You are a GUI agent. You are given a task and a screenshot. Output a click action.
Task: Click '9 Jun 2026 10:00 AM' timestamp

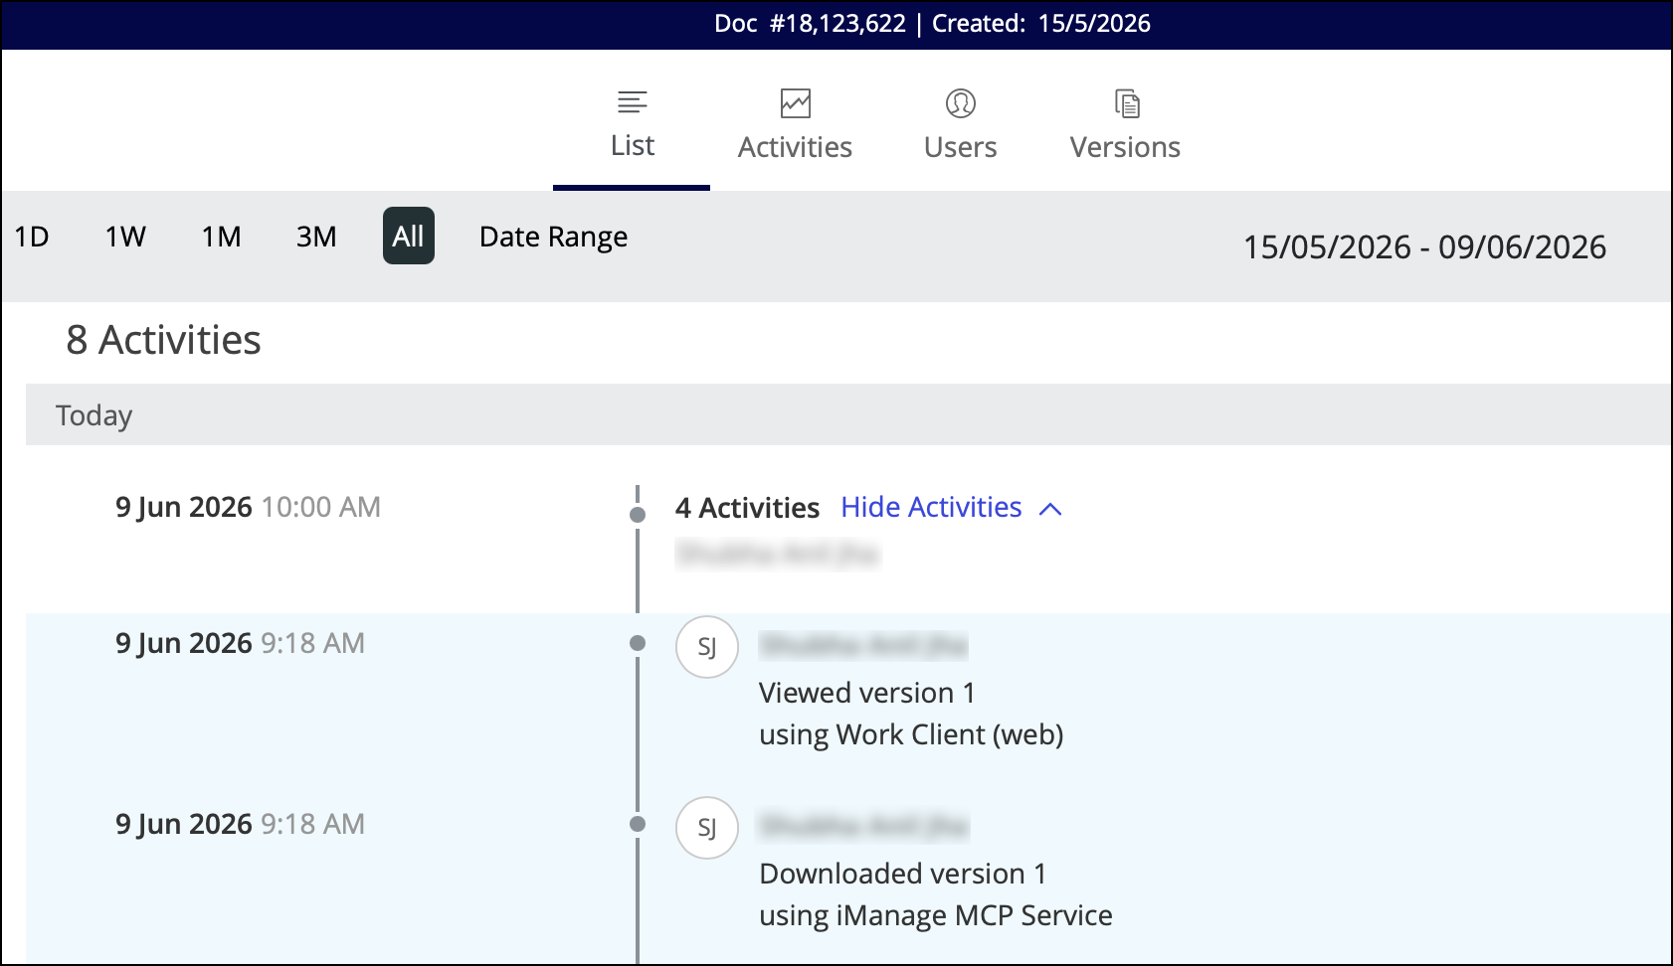tap(248, 507)
